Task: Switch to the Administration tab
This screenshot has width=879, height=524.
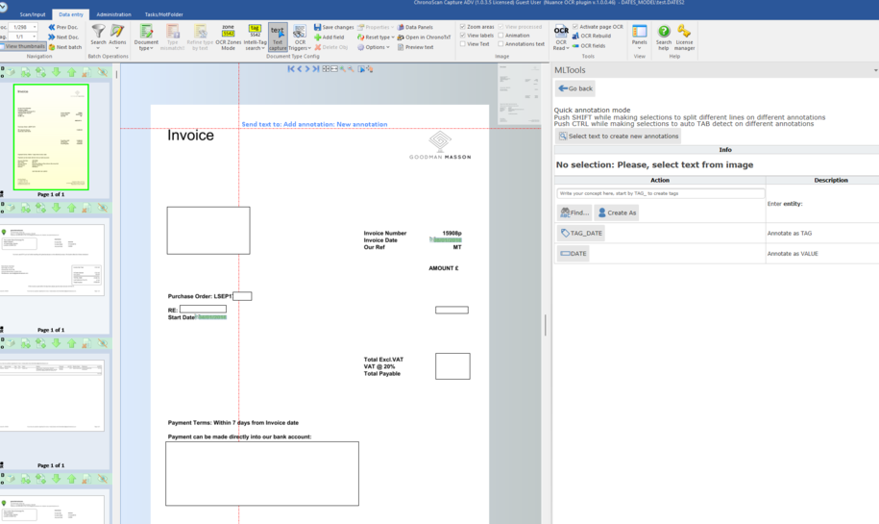Action: tap(113, 14)
